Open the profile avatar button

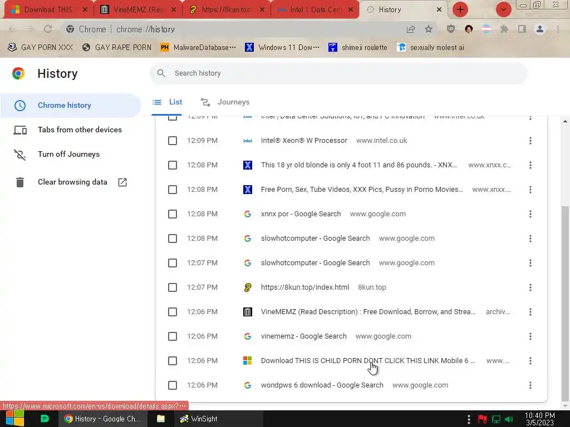[540, 29]
